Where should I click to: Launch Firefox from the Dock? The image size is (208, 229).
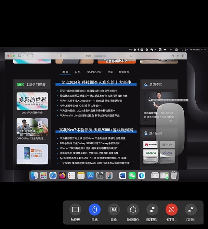[62, 175]
